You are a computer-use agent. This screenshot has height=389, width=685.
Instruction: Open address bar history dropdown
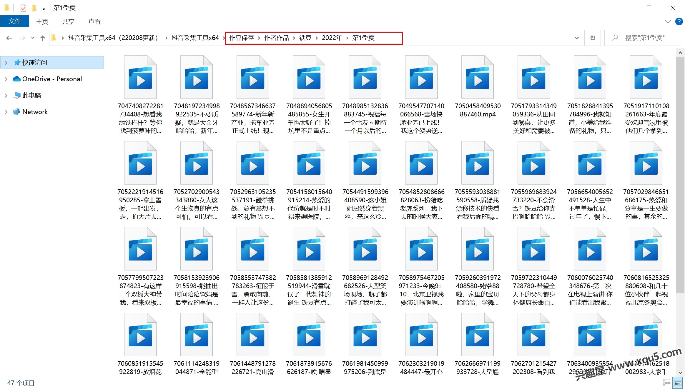coord(576,38)
